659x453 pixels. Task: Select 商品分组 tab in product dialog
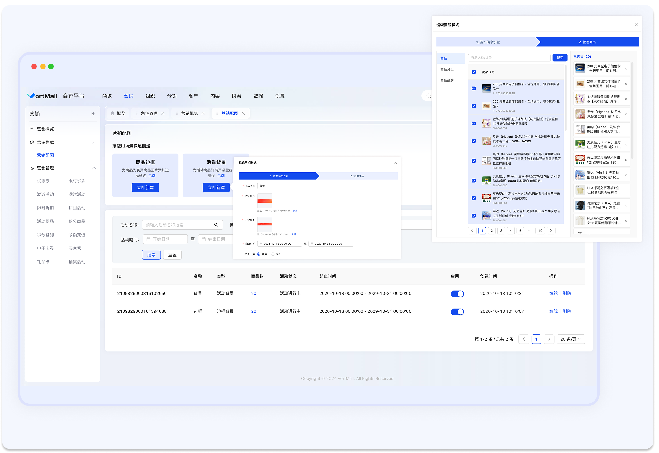pos(447,70)
